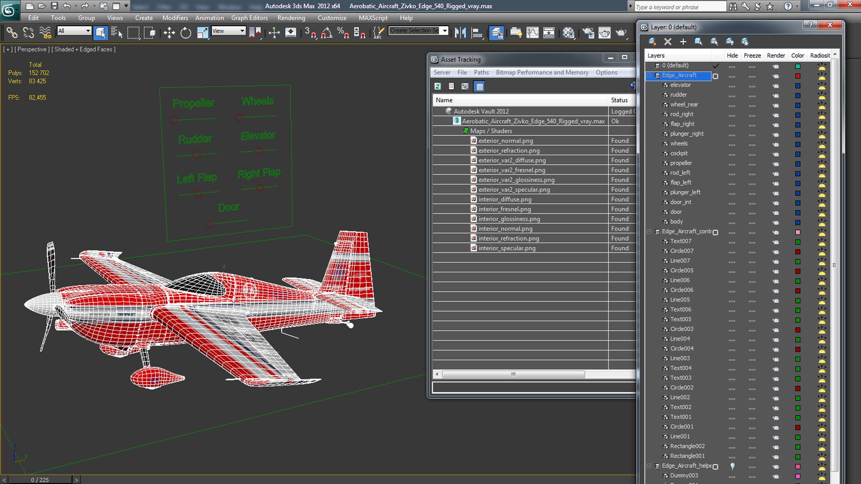This screenshot has width=861, height=484.
Task: Open the selection filter All dropdown
Action: coord(74,30)
